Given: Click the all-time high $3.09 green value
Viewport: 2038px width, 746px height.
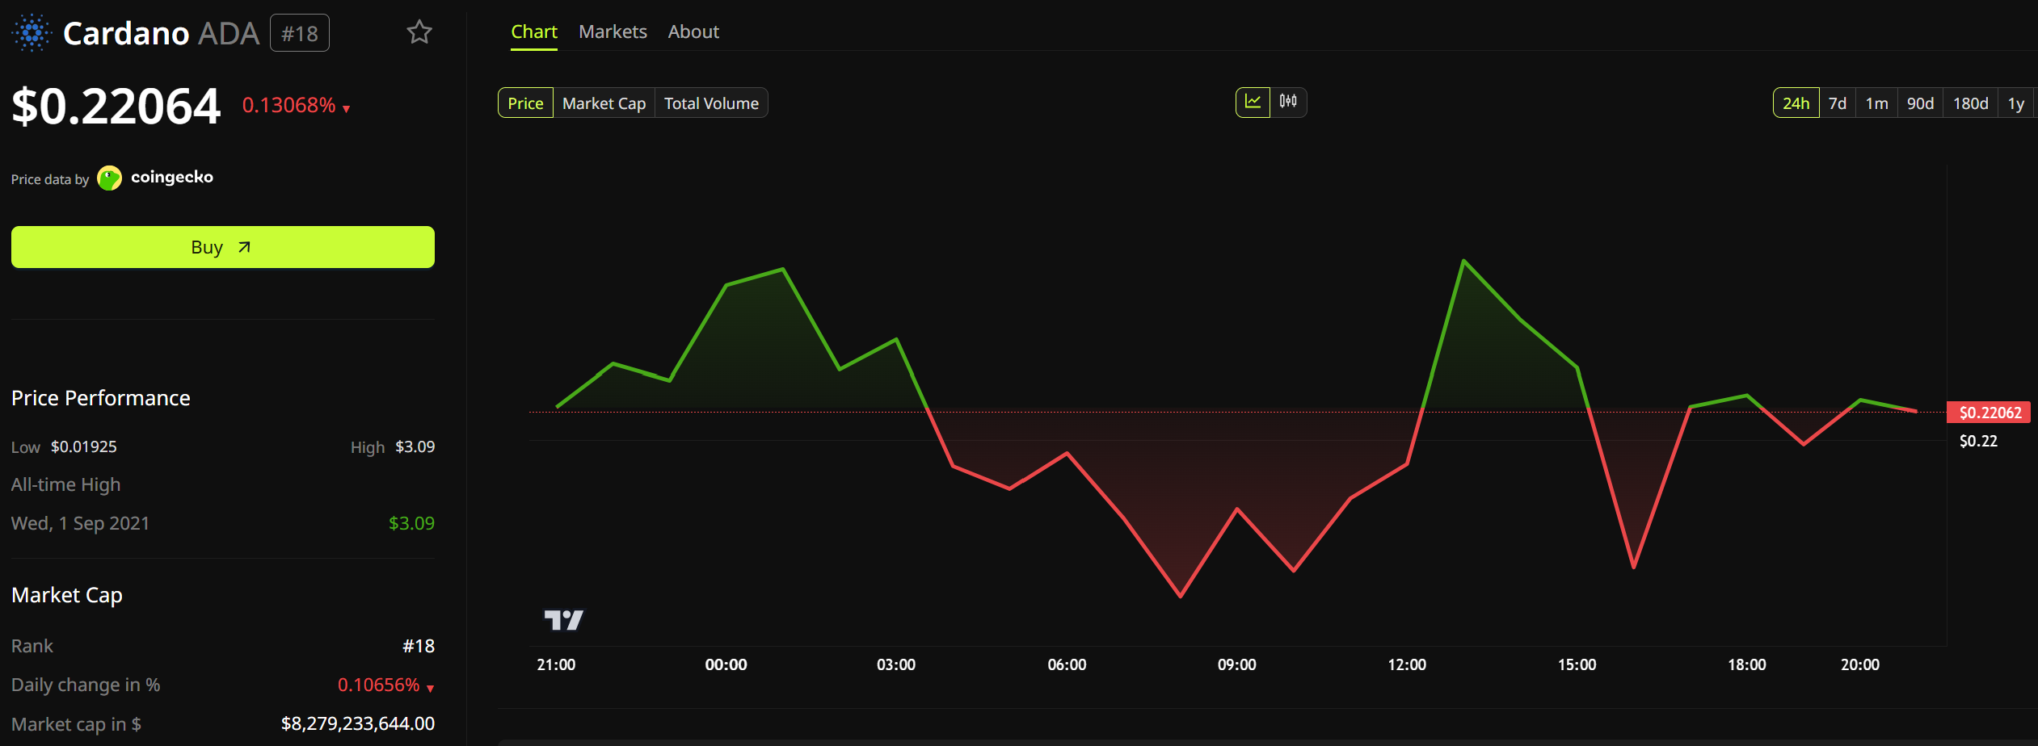Looking at the screenshot, I should (411, 523).
